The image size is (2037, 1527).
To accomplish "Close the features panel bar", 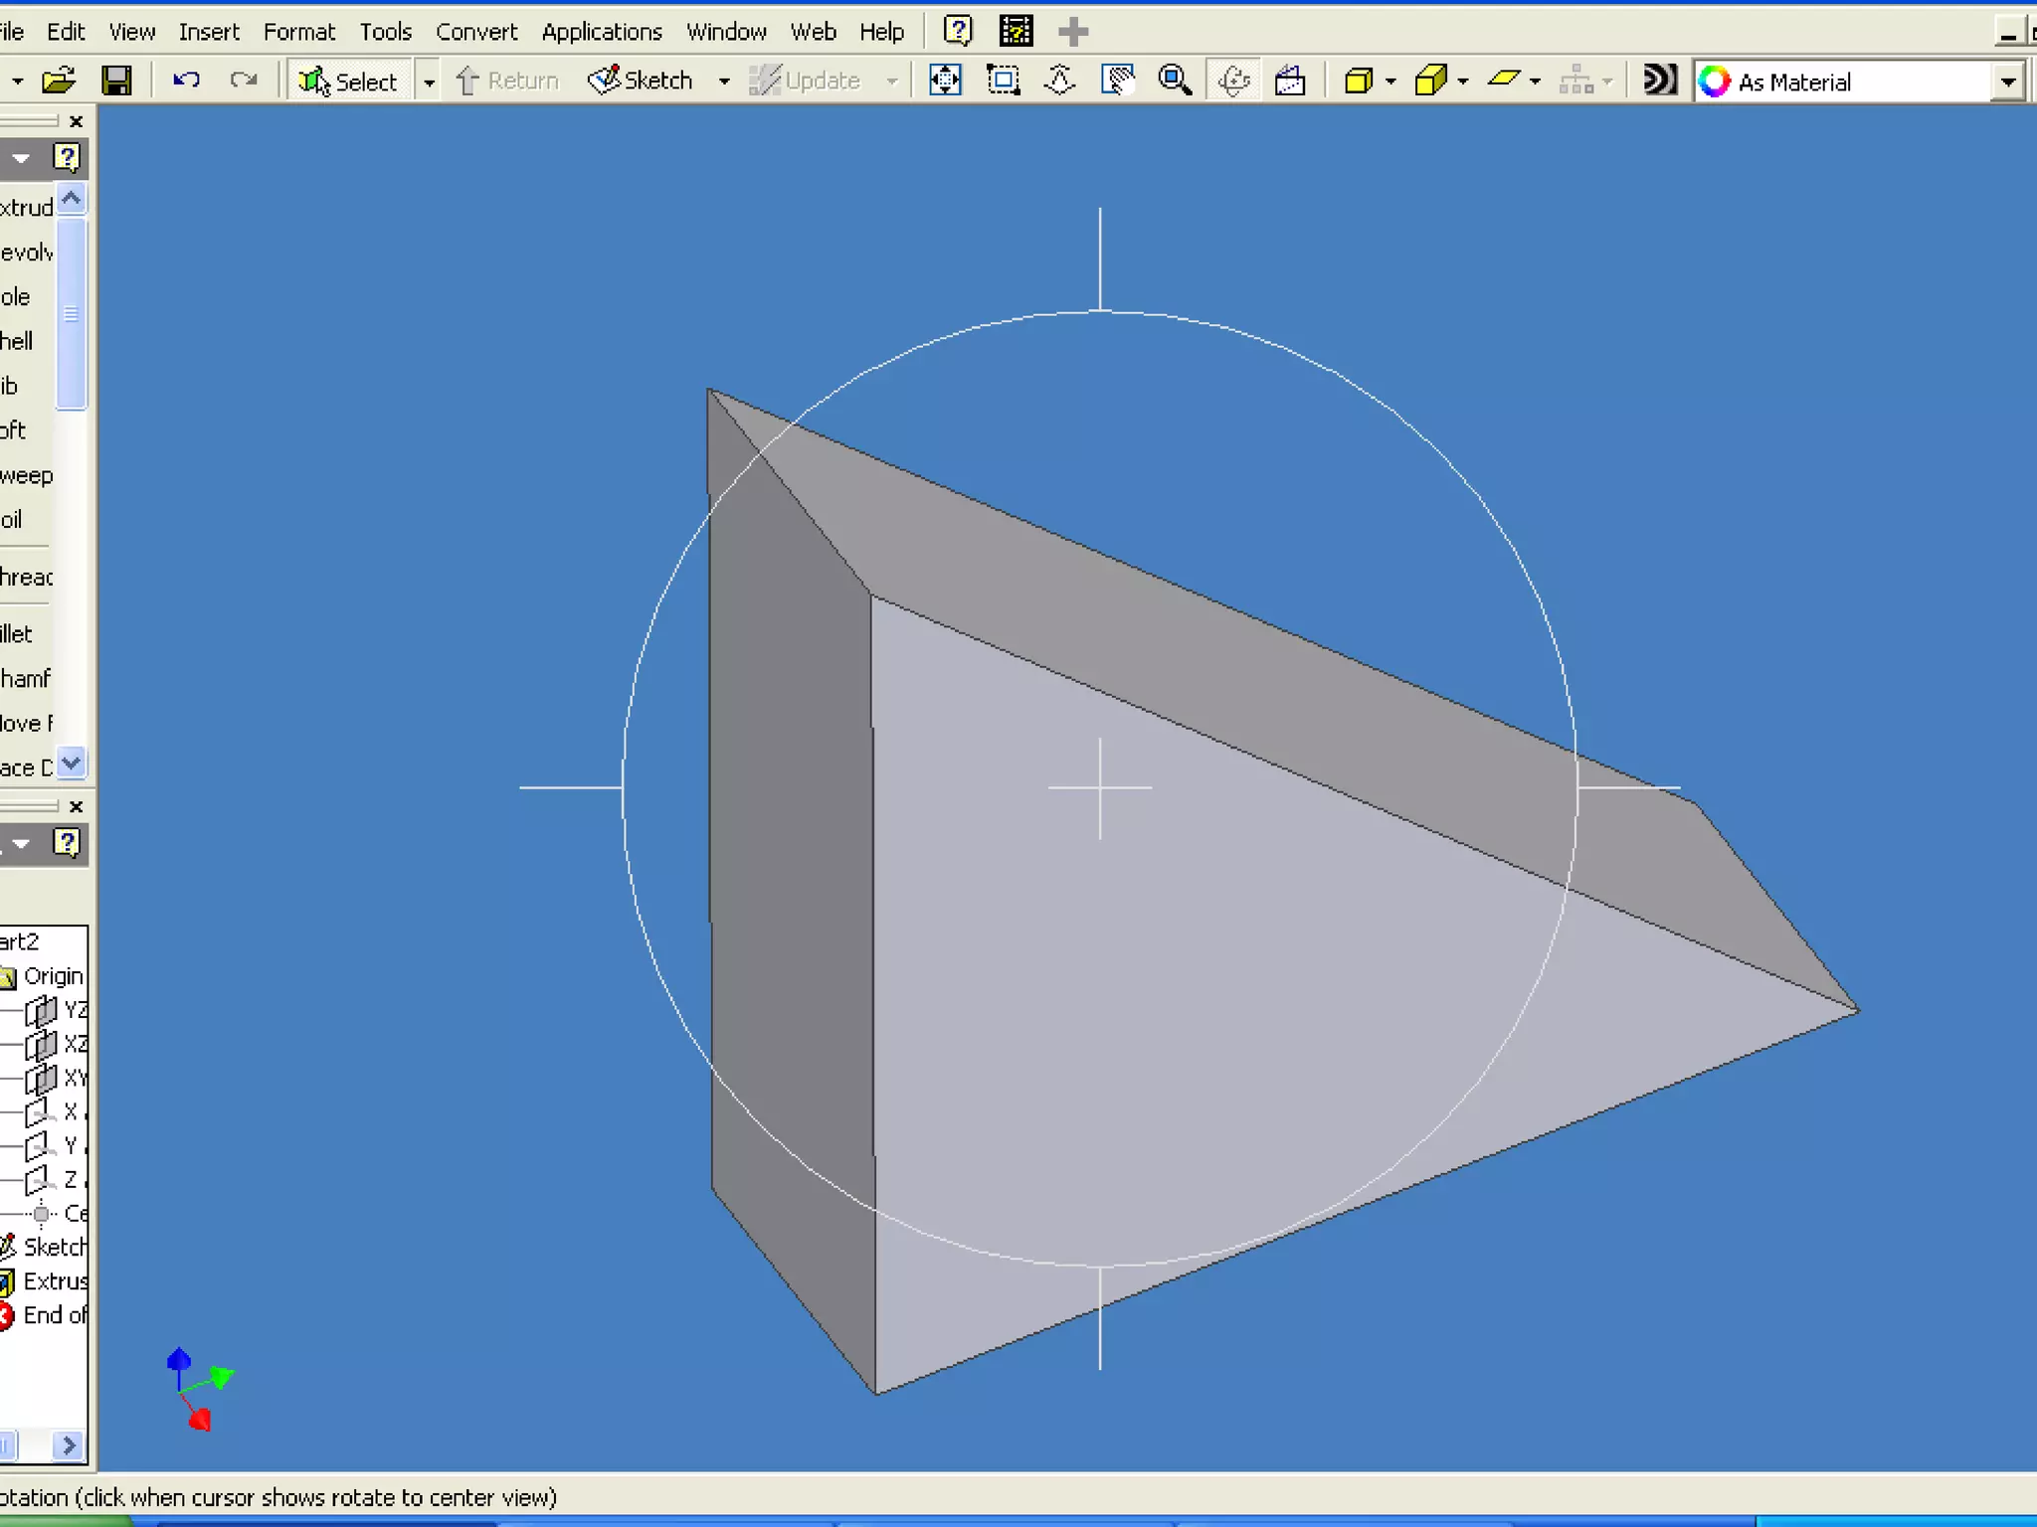I will click(77, 121).
